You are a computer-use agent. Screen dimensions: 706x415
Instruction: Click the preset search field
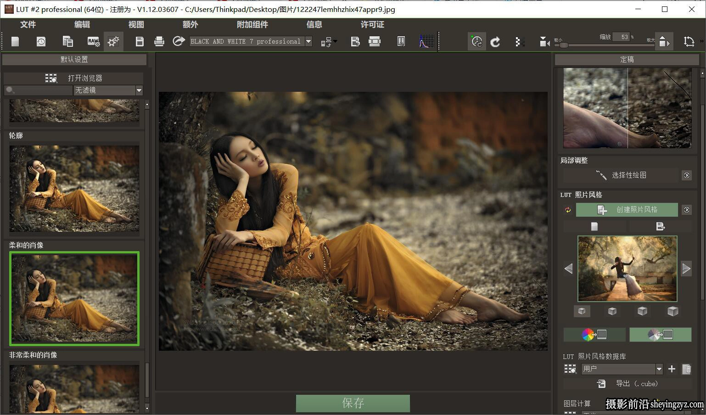38,90
